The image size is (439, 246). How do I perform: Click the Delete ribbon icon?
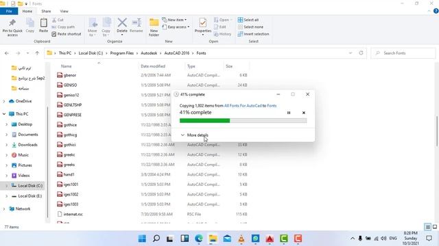pyautogui.click(x=122, y=26)
